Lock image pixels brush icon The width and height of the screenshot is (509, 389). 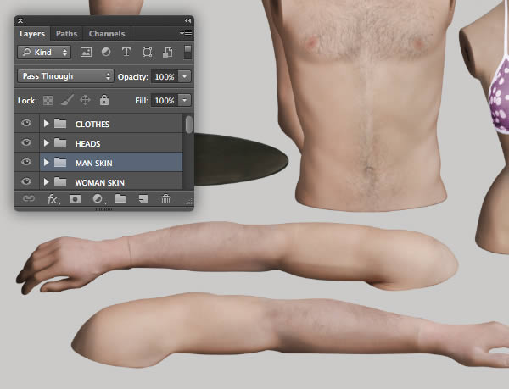pyautogui.click(x=67, y=100)
